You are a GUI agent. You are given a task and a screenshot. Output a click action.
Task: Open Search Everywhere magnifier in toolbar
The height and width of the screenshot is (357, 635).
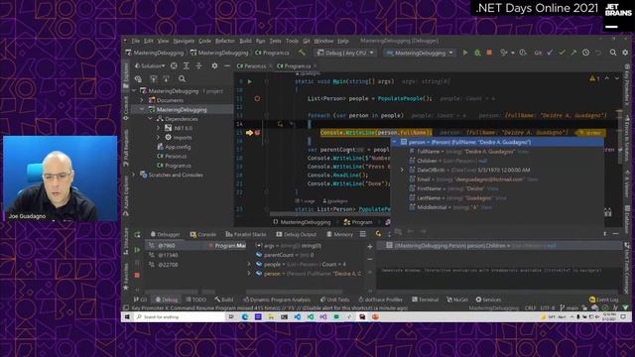(x=613, y=53)
